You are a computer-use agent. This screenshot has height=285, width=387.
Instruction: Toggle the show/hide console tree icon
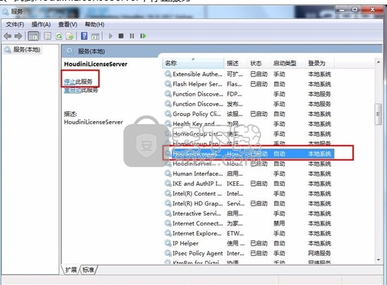[33, 36]
